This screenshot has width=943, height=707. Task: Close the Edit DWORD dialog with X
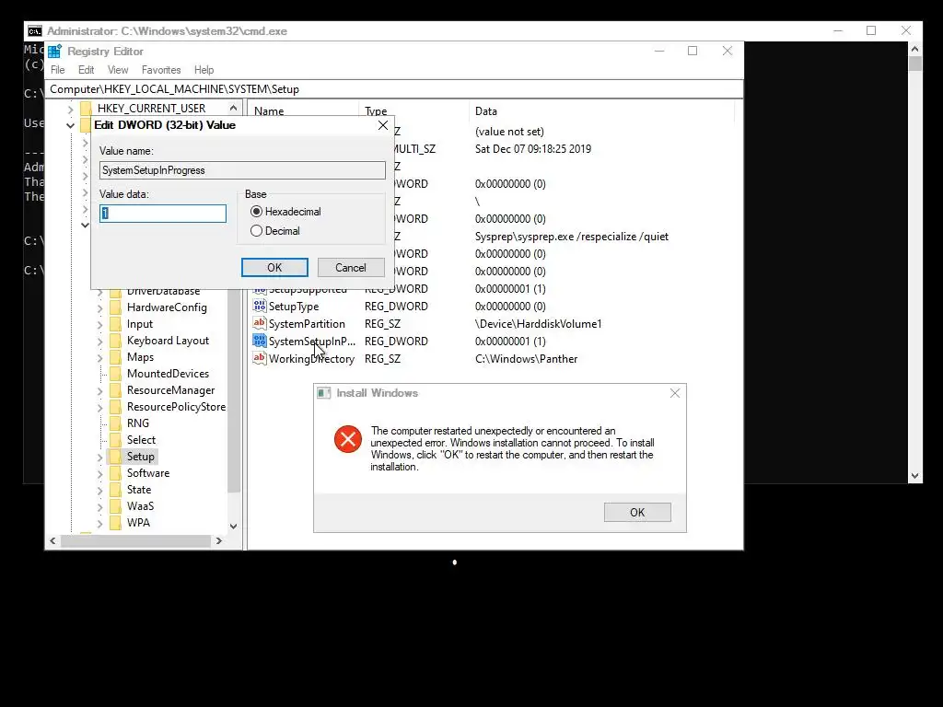382,125
